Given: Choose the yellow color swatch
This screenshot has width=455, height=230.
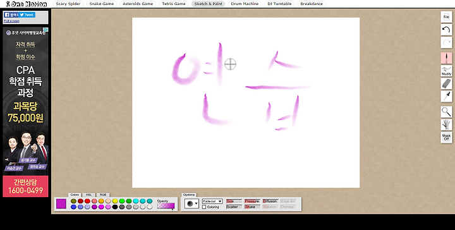Looking at the screenshot, I should pyautogui.click(x=115, y=201).
